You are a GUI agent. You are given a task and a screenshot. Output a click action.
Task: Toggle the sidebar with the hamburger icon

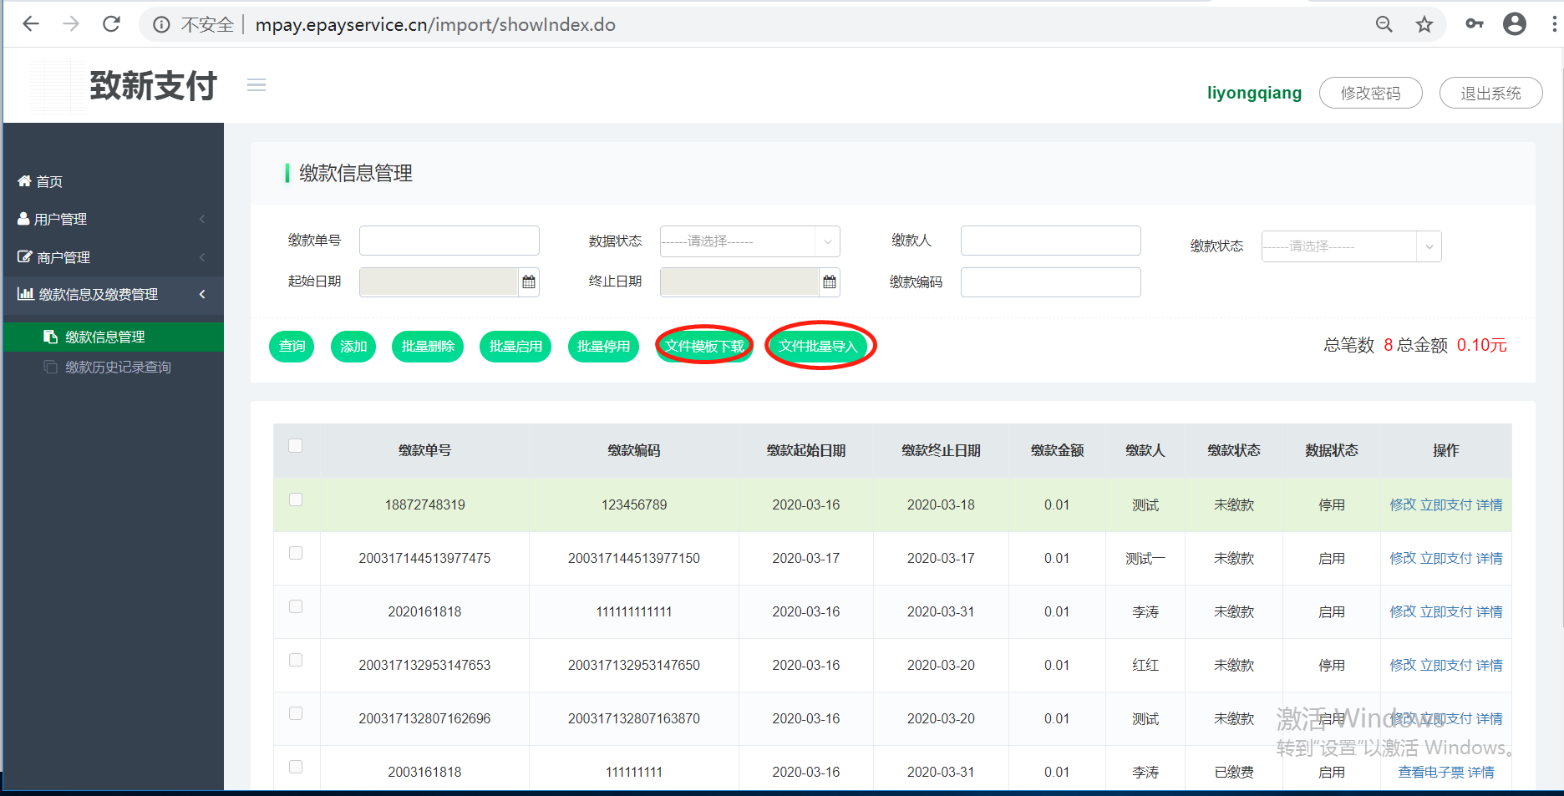(256, 85)
